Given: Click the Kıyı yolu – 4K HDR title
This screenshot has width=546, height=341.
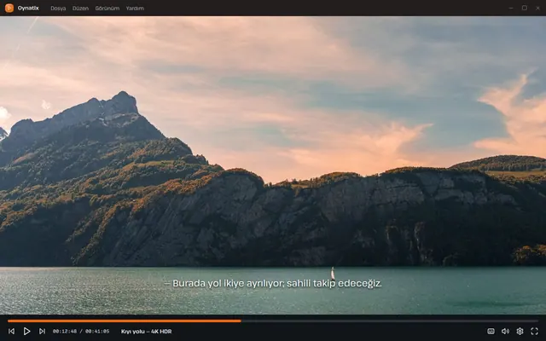Looking at the screenshot, I should pyautogui.click(x=146, y=332).
